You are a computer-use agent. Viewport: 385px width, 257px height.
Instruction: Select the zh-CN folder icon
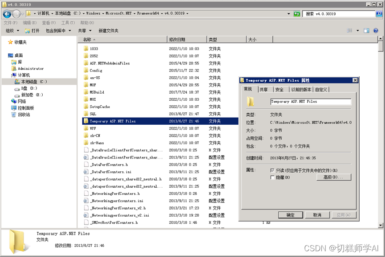click(x=86, y=135)
